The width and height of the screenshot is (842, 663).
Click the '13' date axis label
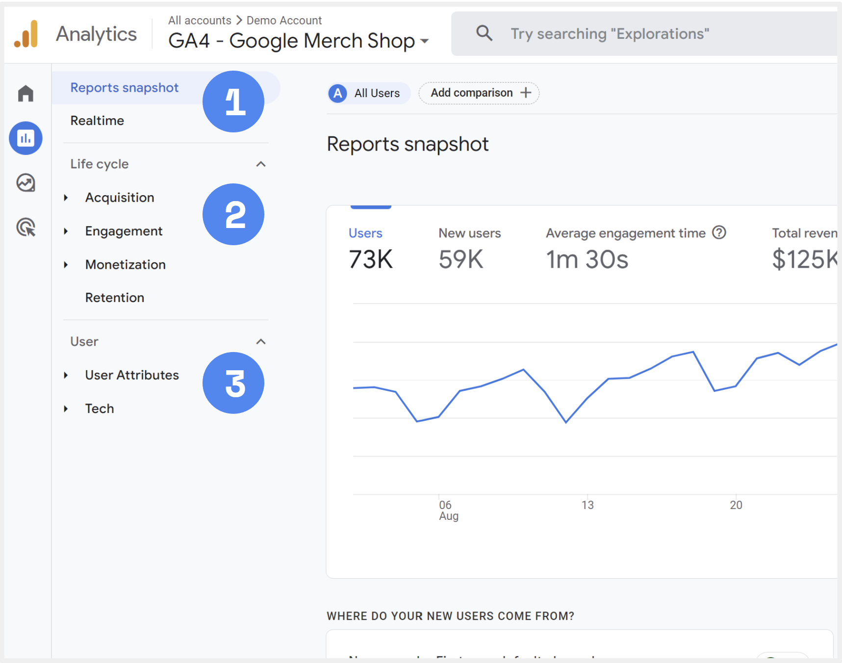click(x=587, y=505)
